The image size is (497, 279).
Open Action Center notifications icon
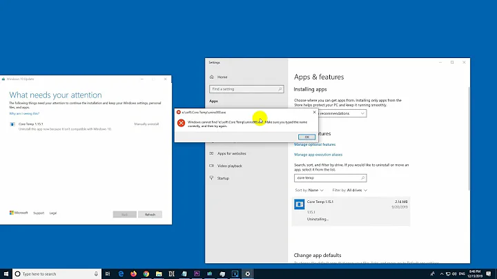(489, 273)
